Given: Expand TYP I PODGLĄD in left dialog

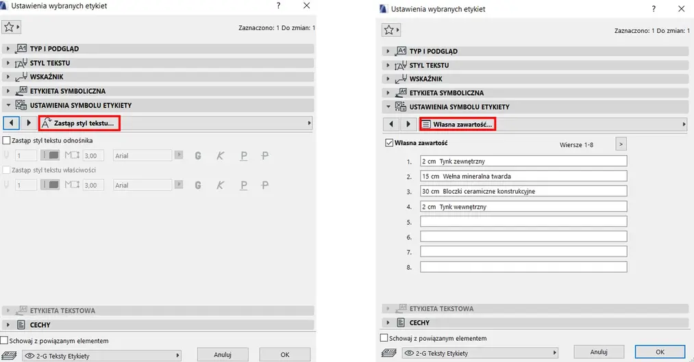Looking at the screenshot, I should [158, 49].
